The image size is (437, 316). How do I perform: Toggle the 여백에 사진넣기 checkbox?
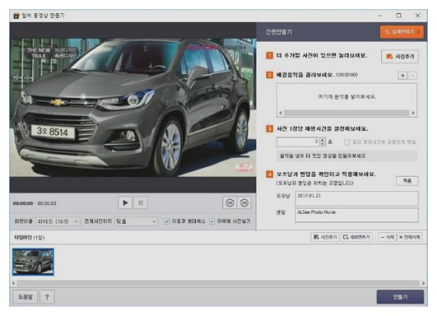coord(212,221)
